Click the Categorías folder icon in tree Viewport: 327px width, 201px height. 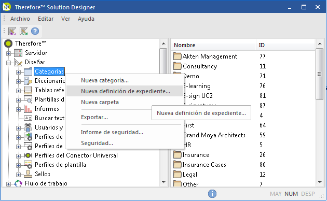[x=28, y=71]
